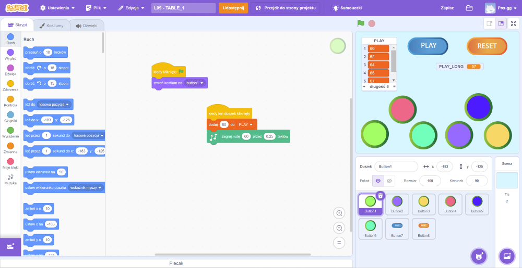Open Ustawienia settings menu
This screenshot has width=522, height=268.
point(57,8)
